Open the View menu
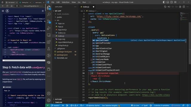This screenshot has height=107, width=191. tap(73, 2)
